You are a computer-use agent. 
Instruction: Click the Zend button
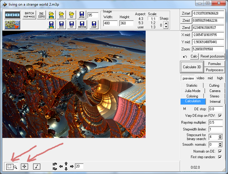pos(186,28)
